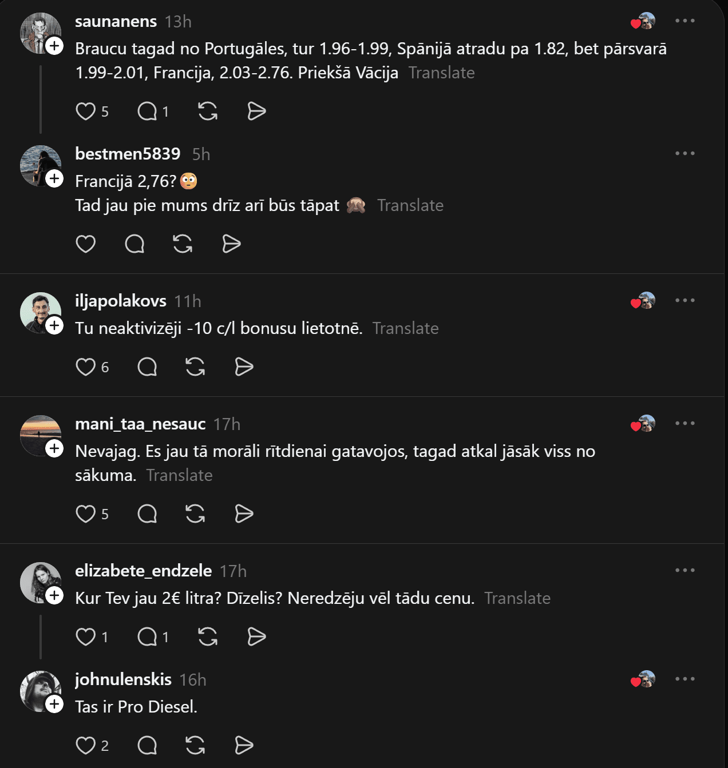Reply to the mani_taa_nesauc comment
The width and height of the screenshot is (728, 768).
click(147, 514)
